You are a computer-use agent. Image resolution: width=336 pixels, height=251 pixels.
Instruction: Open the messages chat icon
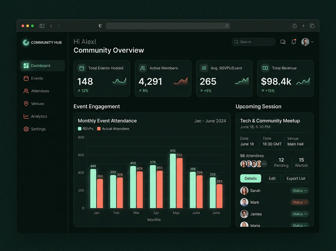pyautogui.click(x=283, y=42)
